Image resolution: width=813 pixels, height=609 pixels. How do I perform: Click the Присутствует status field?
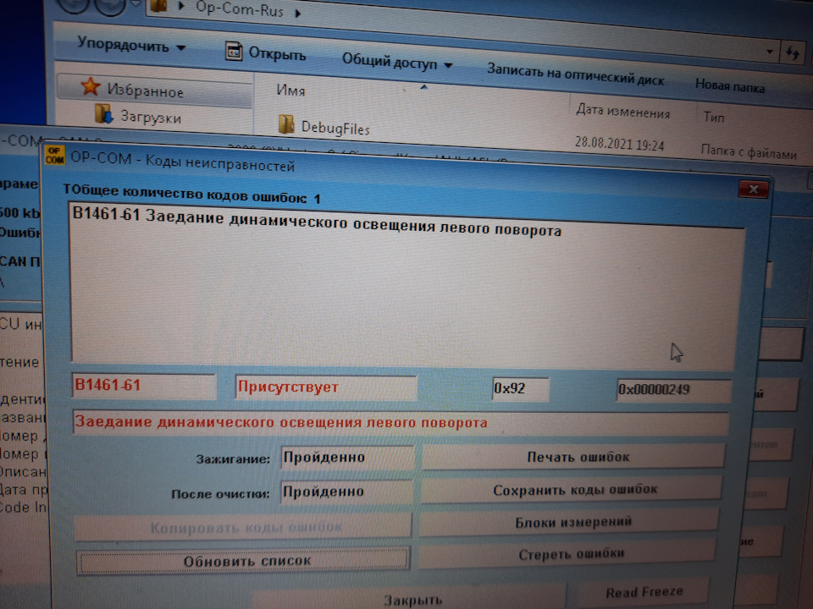coord(325,387)
